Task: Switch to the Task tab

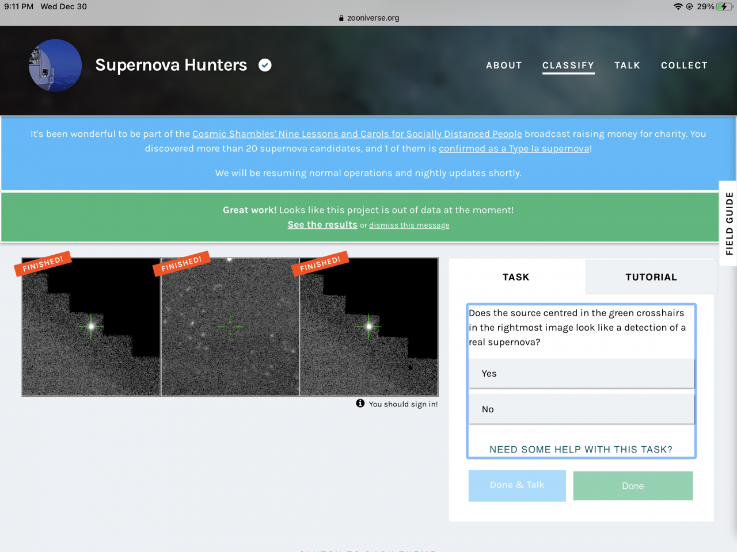Action: pyautogui.click(x=516, y=277)
